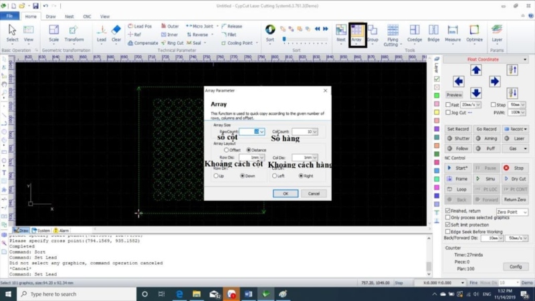
Task: Enable Soft limit protection checkbox
Action: coord(448,224)
